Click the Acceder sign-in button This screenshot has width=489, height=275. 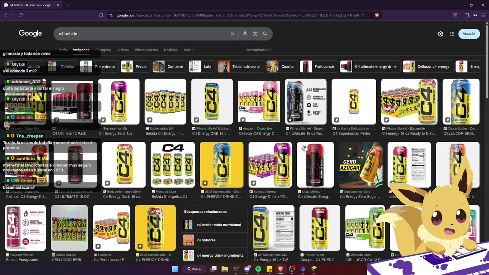point(469,34)
